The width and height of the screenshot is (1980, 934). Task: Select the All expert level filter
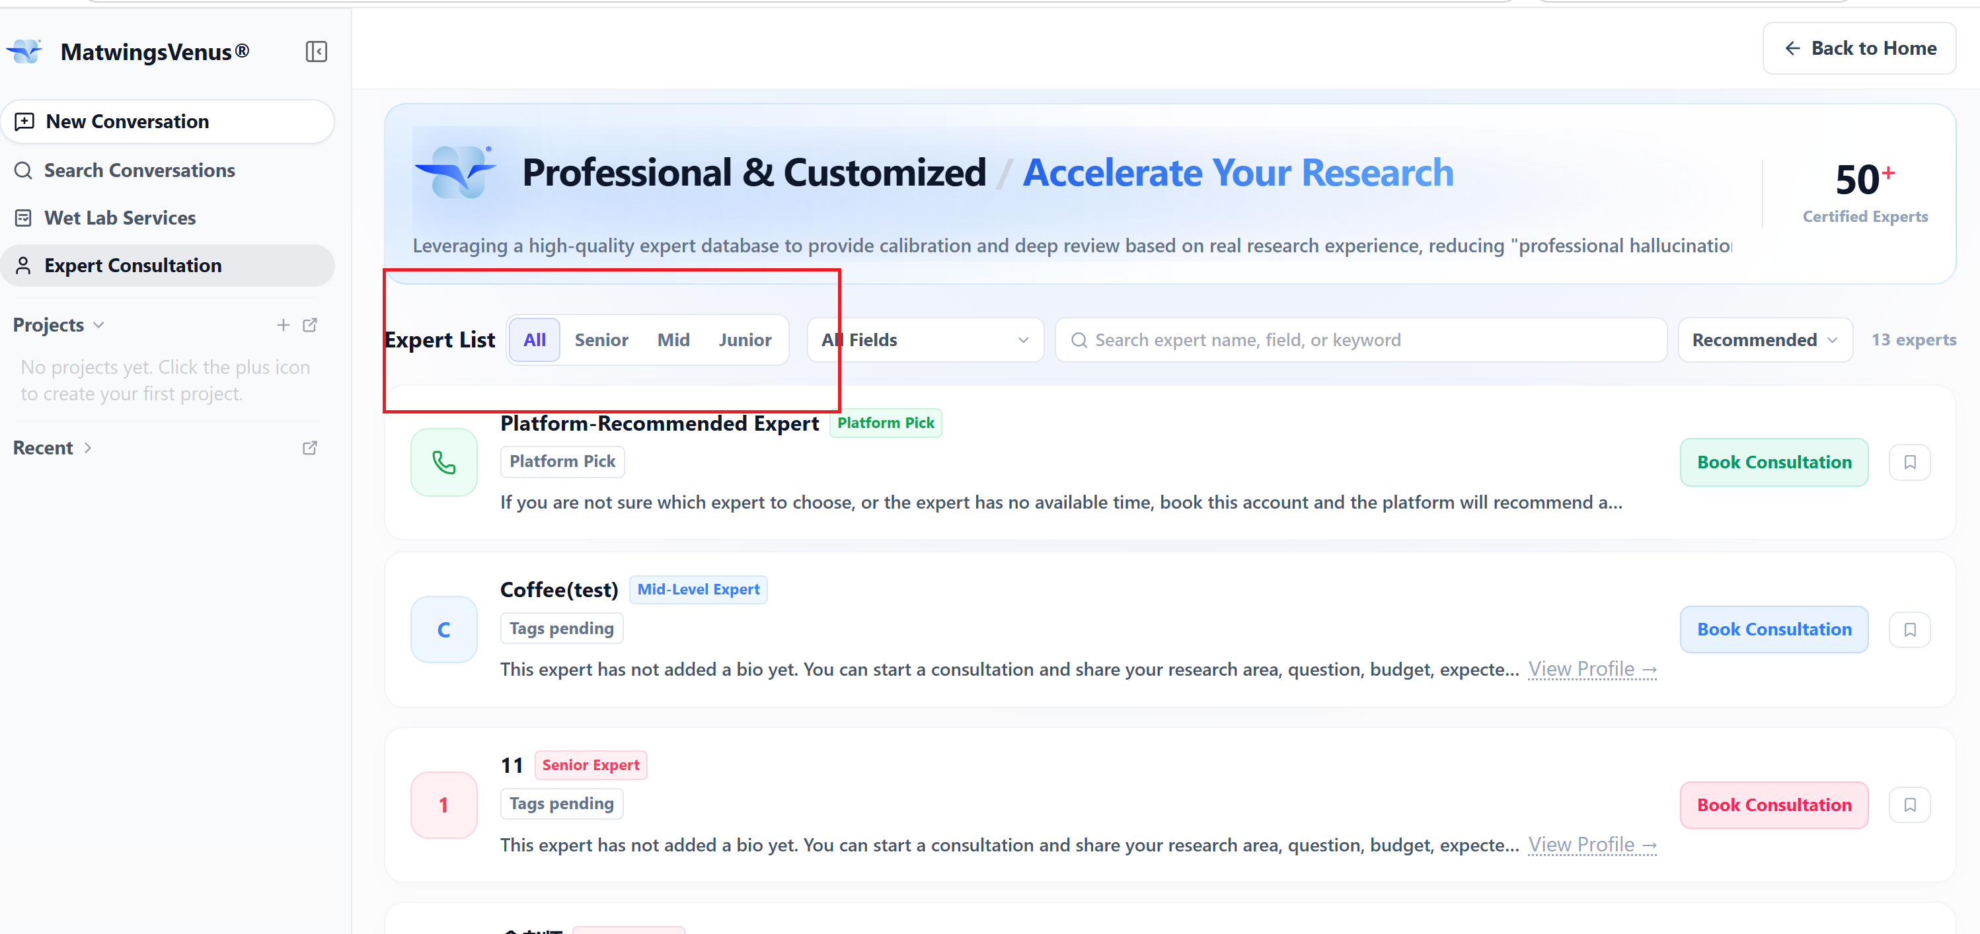pyautogui.click(x=534, y=340)
